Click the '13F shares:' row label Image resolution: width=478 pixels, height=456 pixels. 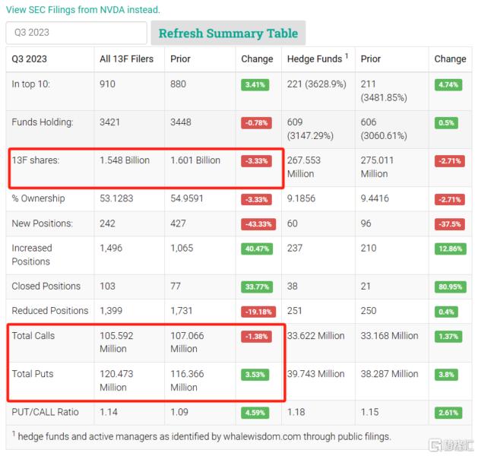coord(36,160)
